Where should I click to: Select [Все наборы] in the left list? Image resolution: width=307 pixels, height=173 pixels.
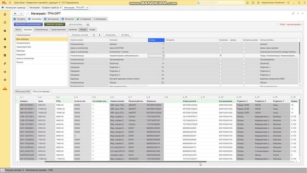tap(42, 39)
